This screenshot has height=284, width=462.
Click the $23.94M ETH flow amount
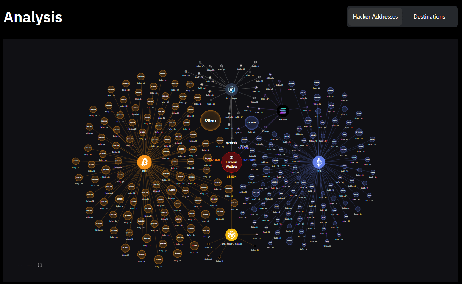click(x=250, y=160)
